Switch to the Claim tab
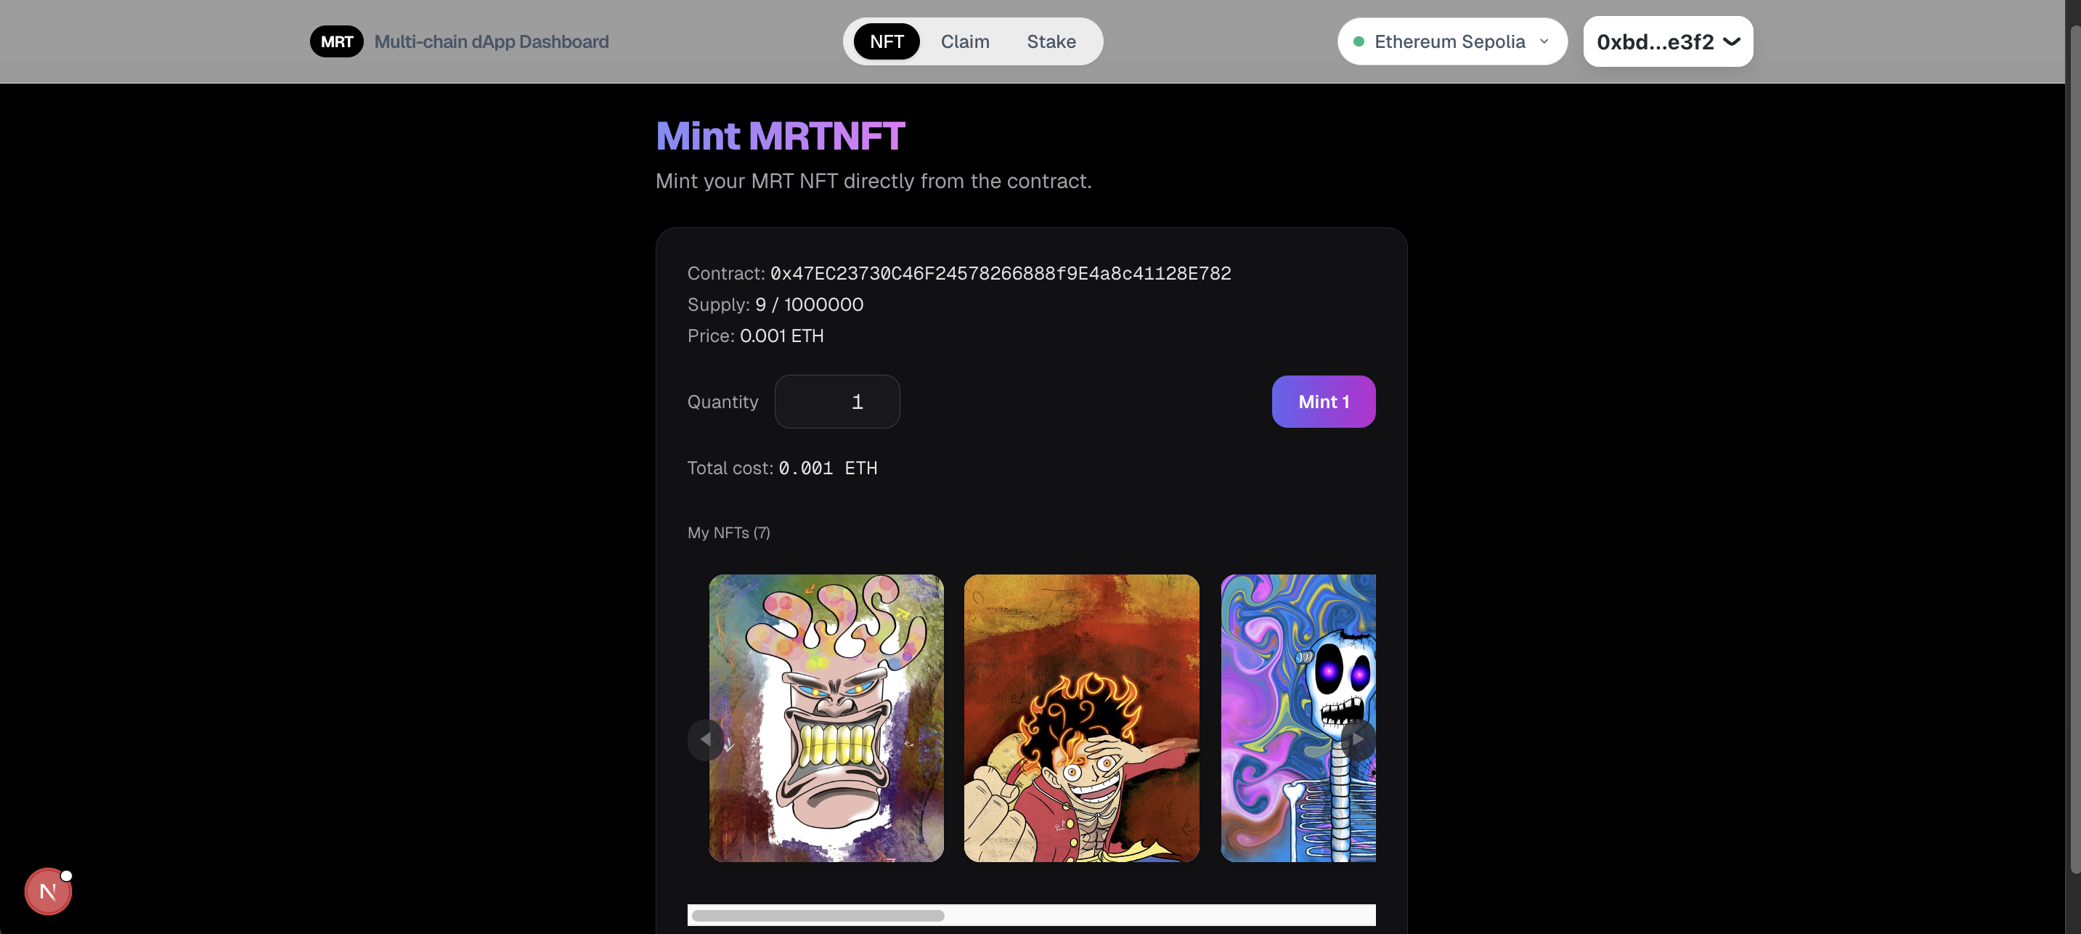Image resolution: width=2081 pixels, height=934 pixels. pos(964,41)
